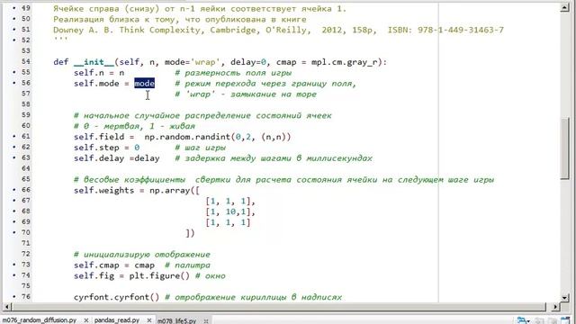Click line number 54 in the gutter

click(26, 61)
